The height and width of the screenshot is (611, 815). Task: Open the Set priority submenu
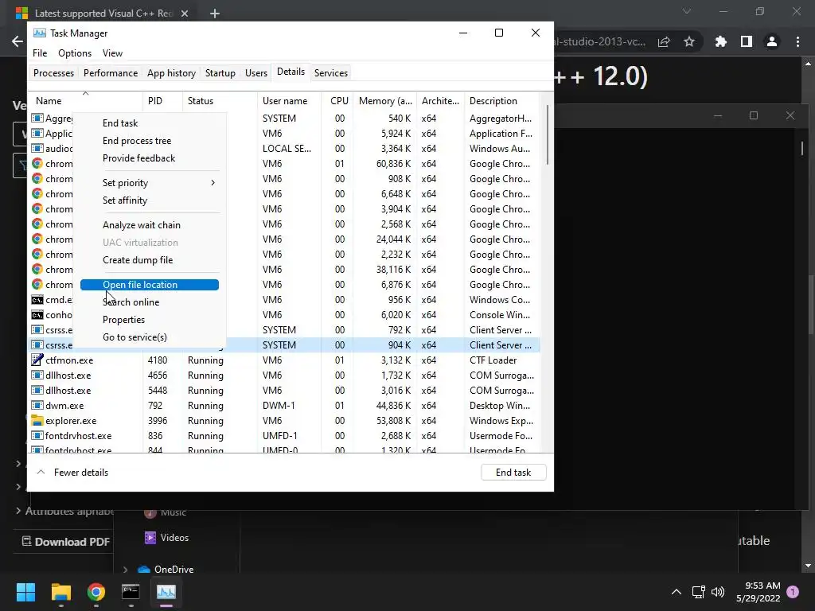point(150,183)
